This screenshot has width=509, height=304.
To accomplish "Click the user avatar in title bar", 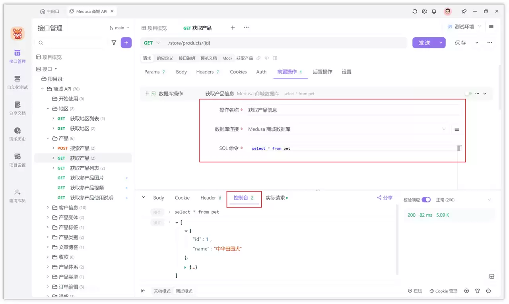I will pos(448,12).
